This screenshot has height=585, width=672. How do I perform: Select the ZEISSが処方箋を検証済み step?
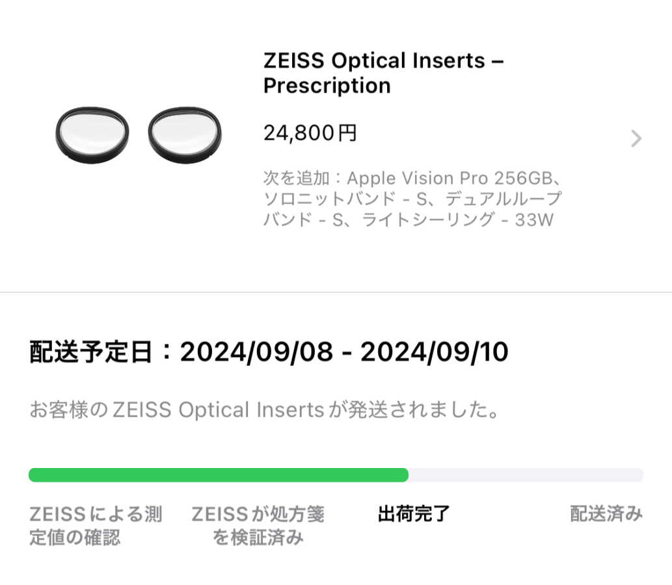point(258,526)
